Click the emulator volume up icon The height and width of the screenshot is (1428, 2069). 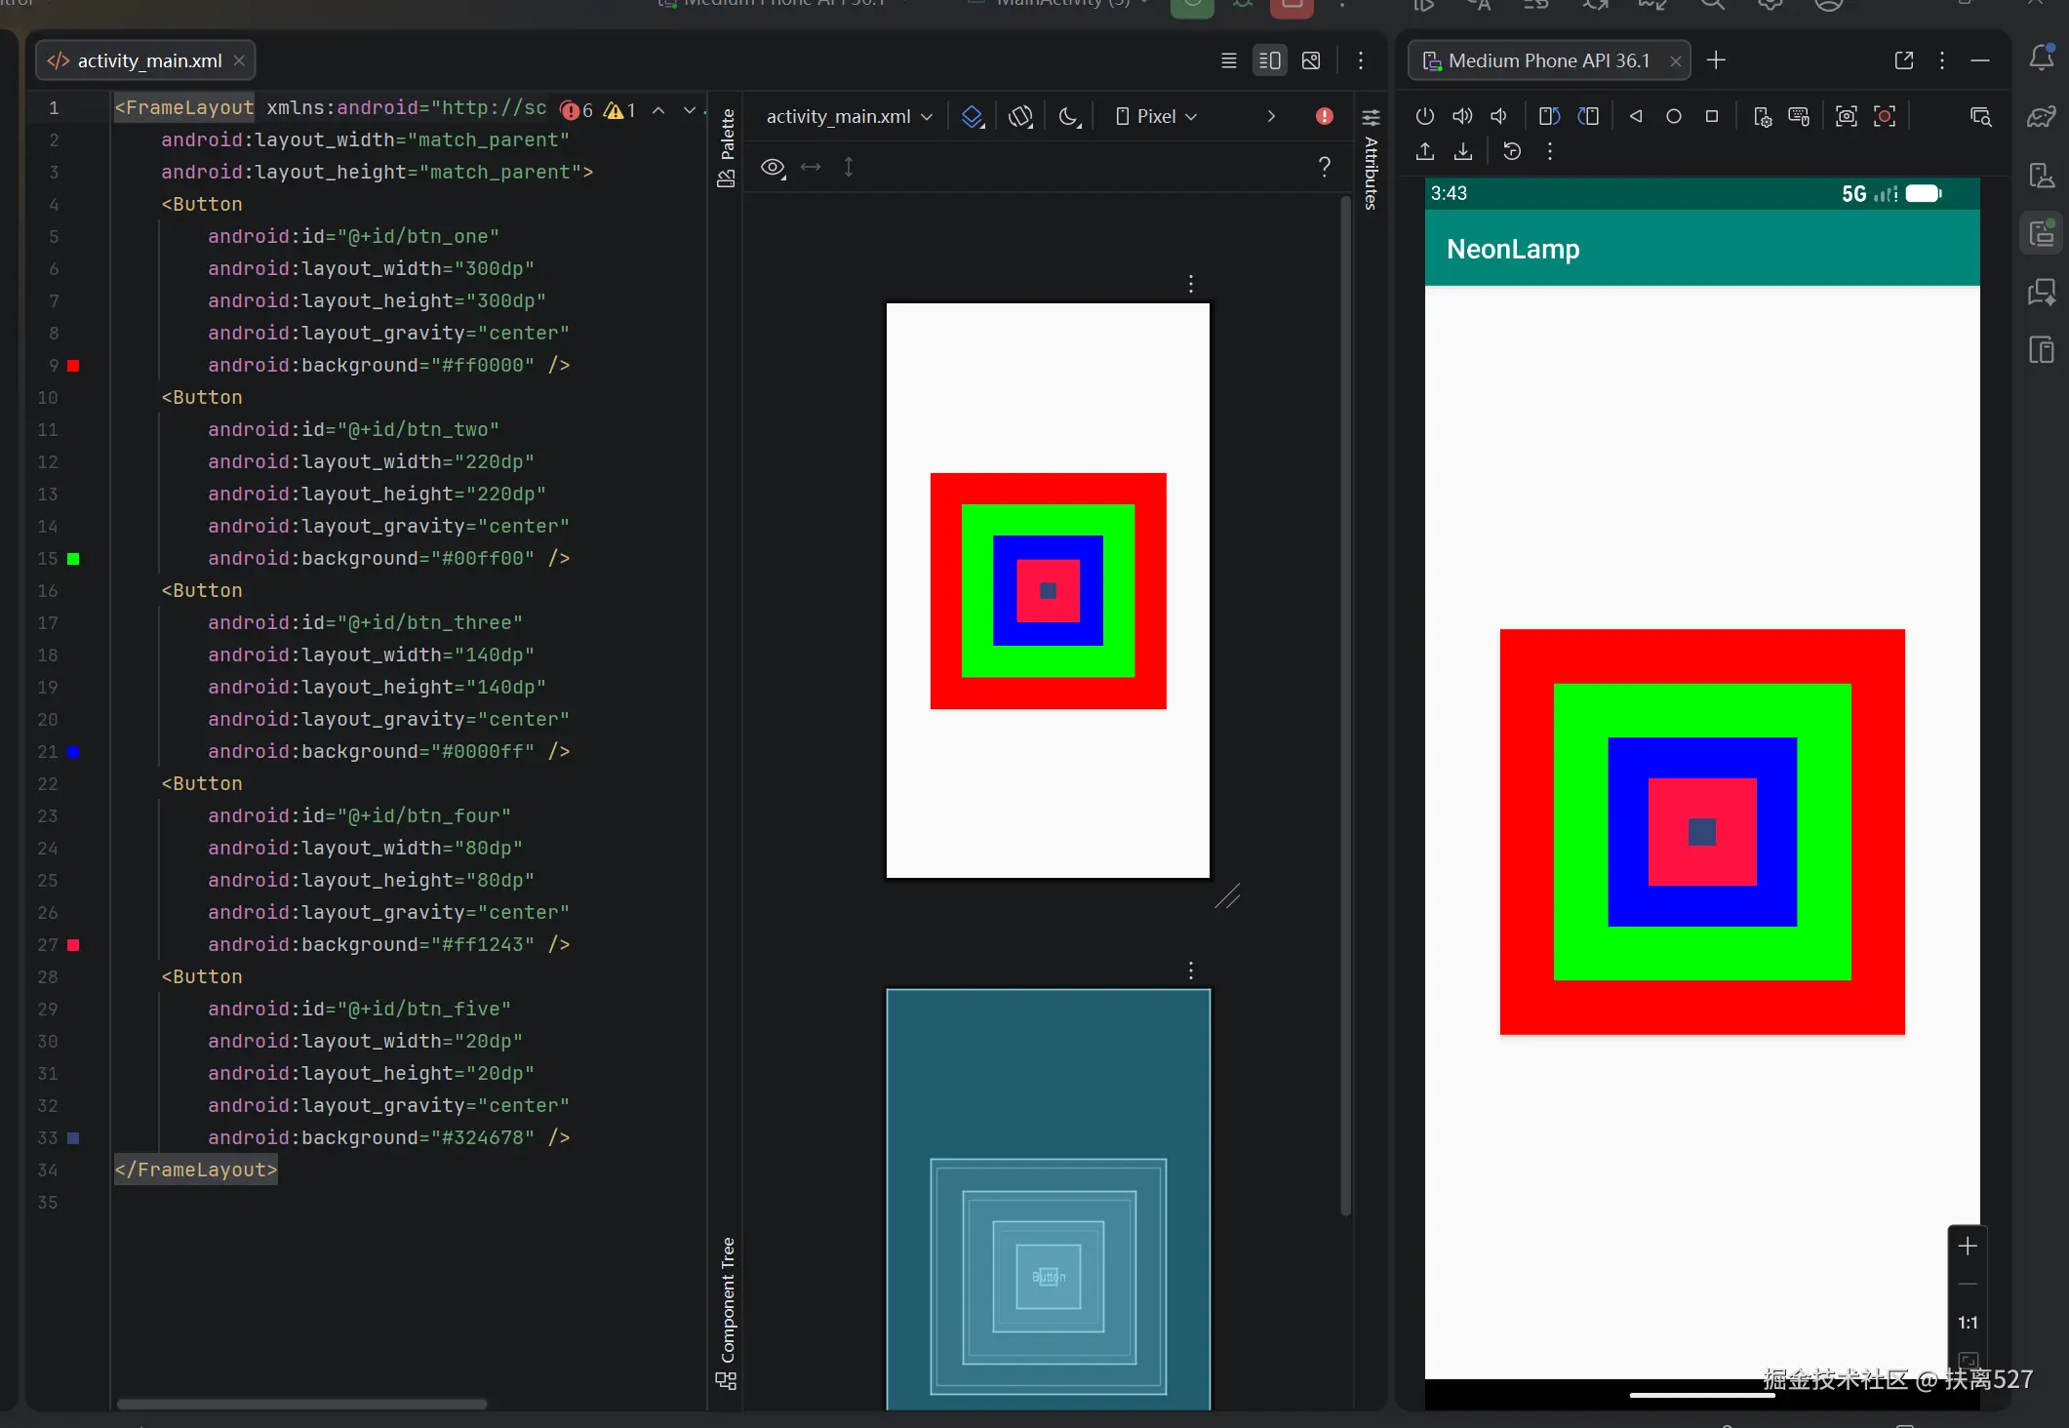(1461, 116)
